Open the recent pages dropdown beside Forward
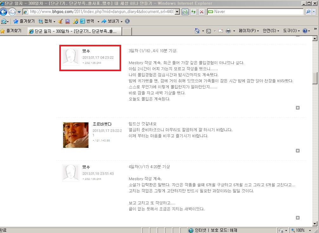This screenshot has height=233, width=319. (19, 12)
